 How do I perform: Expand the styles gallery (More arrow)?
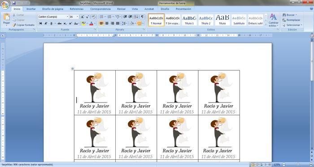(266, 24)
